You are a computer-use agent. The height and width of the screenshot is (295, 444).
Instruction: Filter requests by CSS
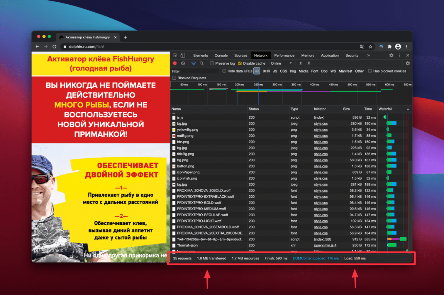(283, 71)
